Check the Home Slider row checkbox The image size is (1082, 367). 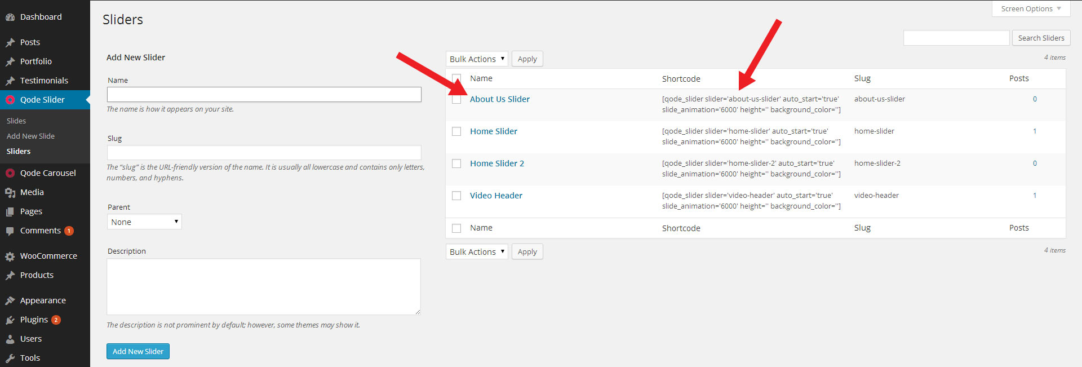pos(456,131)
